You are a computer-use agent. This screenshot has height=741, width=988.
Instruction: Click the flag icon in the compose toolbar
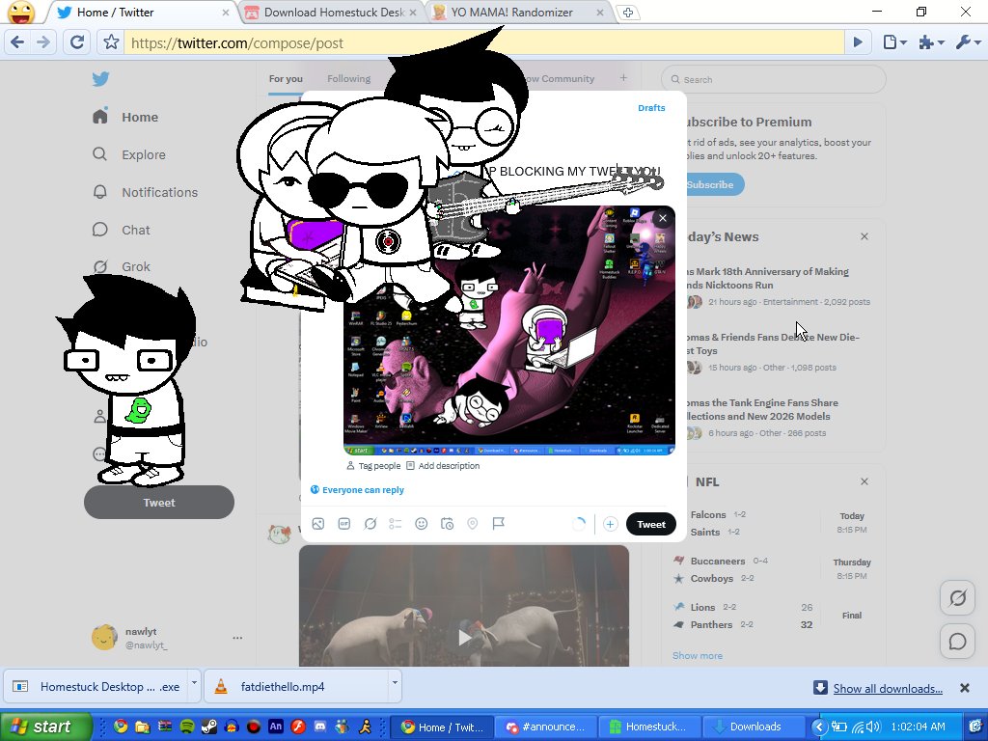click(499, 524)
